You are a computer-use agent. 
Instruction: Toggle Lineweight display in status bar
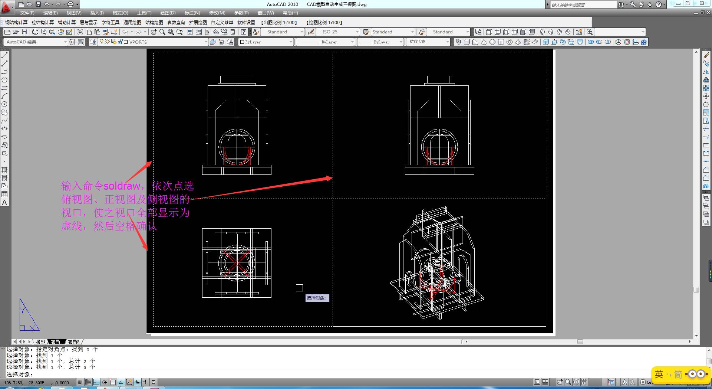145,382
